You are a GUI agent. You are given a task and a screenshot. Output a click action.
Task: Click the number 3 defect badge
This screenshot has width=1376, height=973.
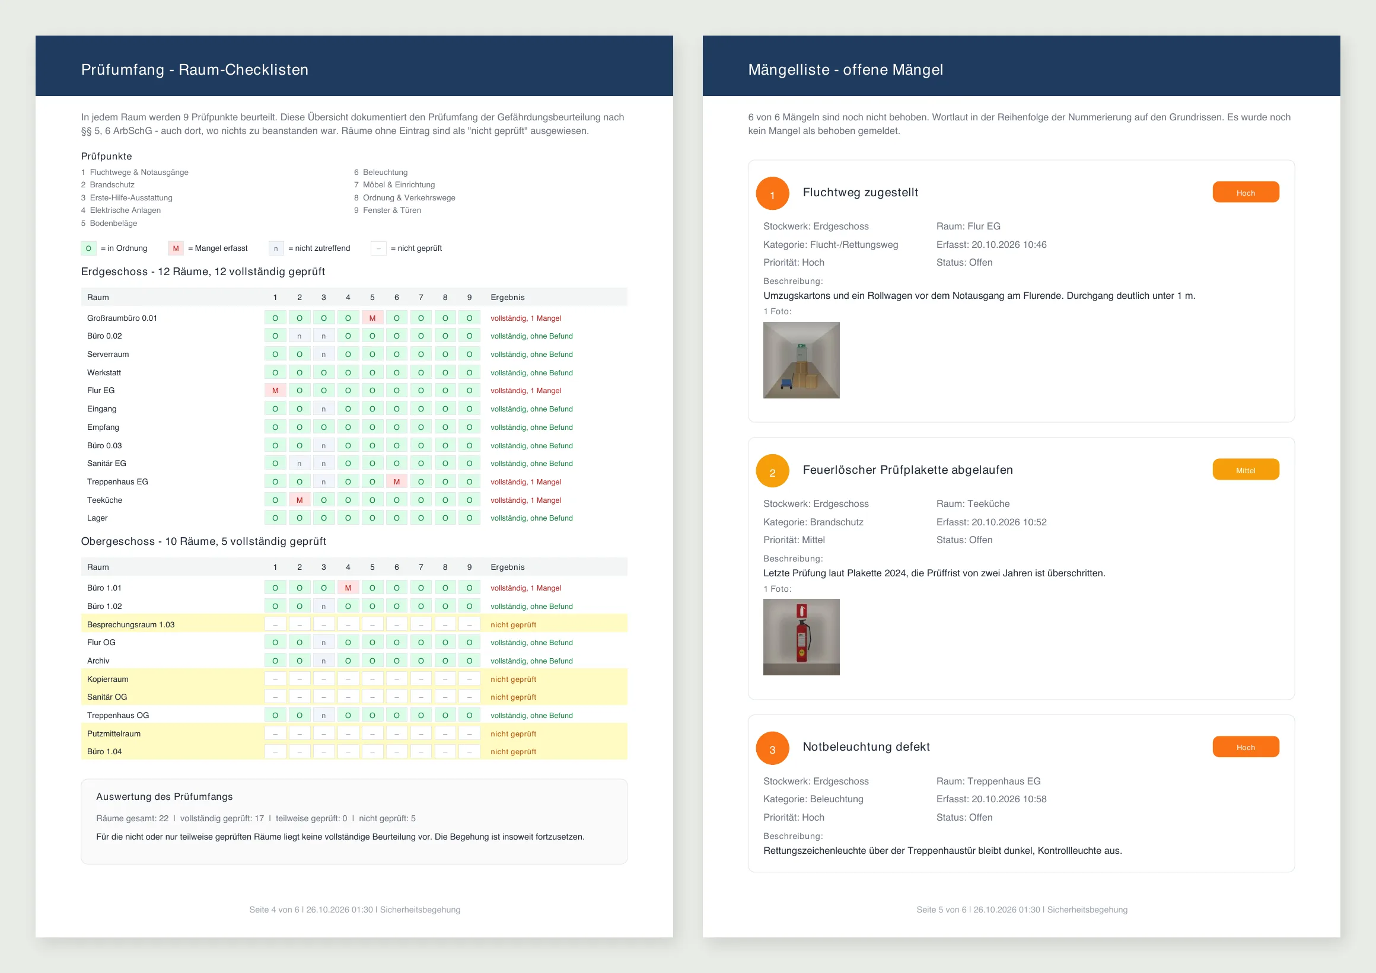click(x=772, y=748)
